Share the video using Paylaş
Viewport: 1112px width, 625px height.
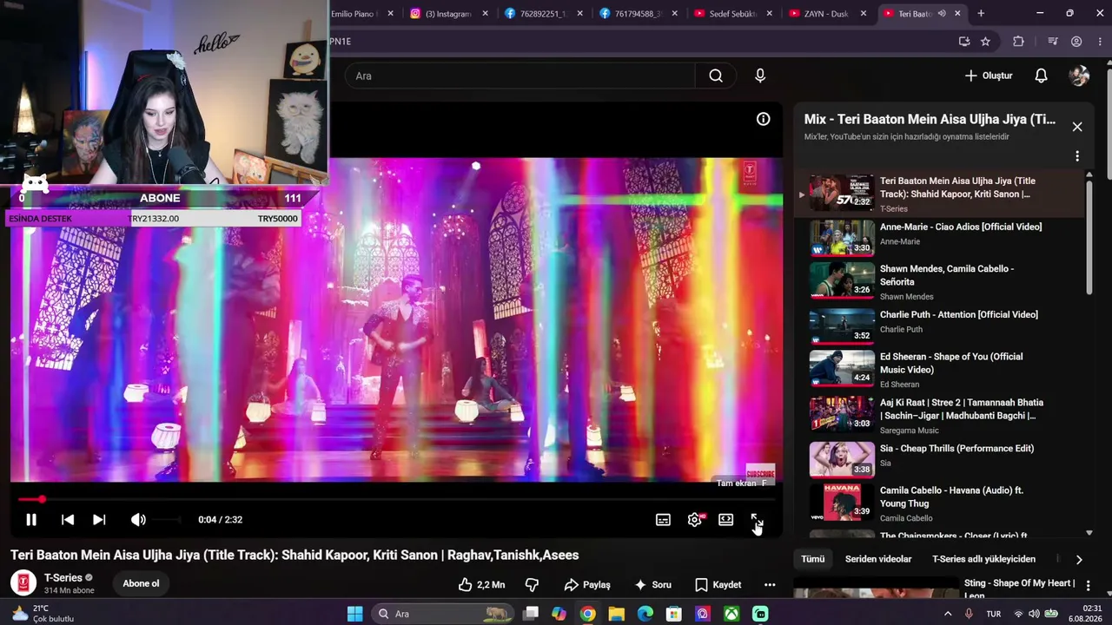click(x=587, y=585)
